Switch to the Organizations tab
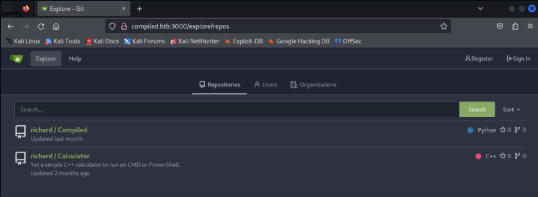Screen dimensions: 538x197 pos(313,85)
